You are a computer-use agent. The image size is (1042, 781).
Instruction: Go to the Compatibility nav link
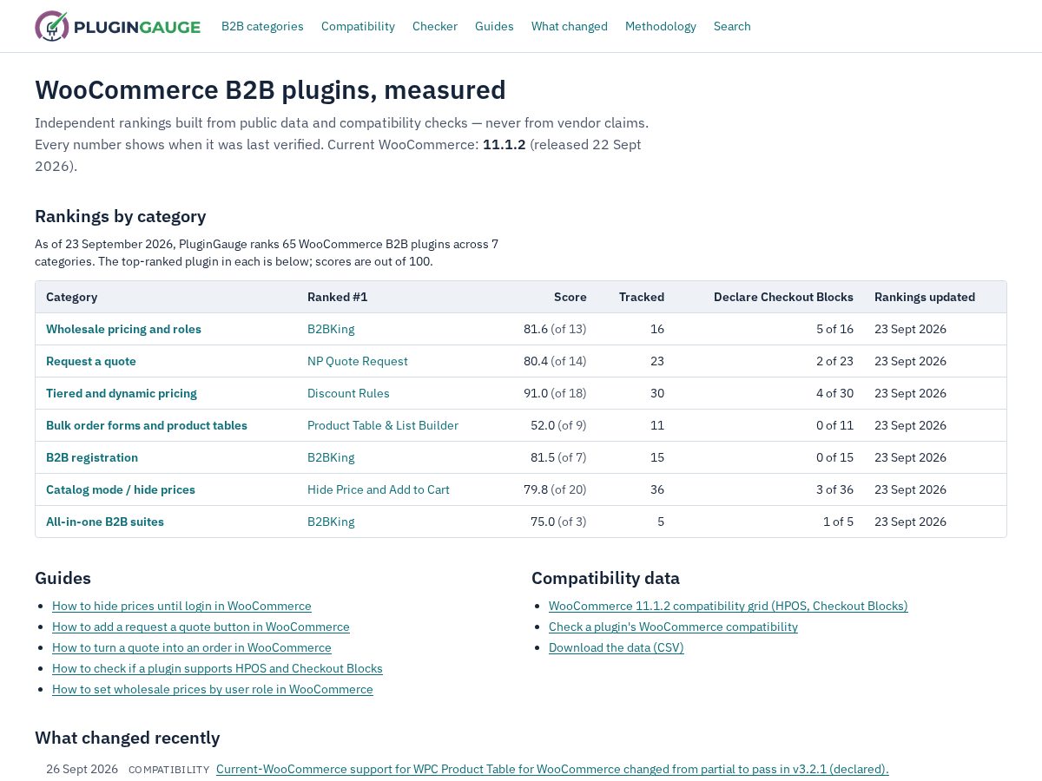pyautogui.click(x=358, y=26)
